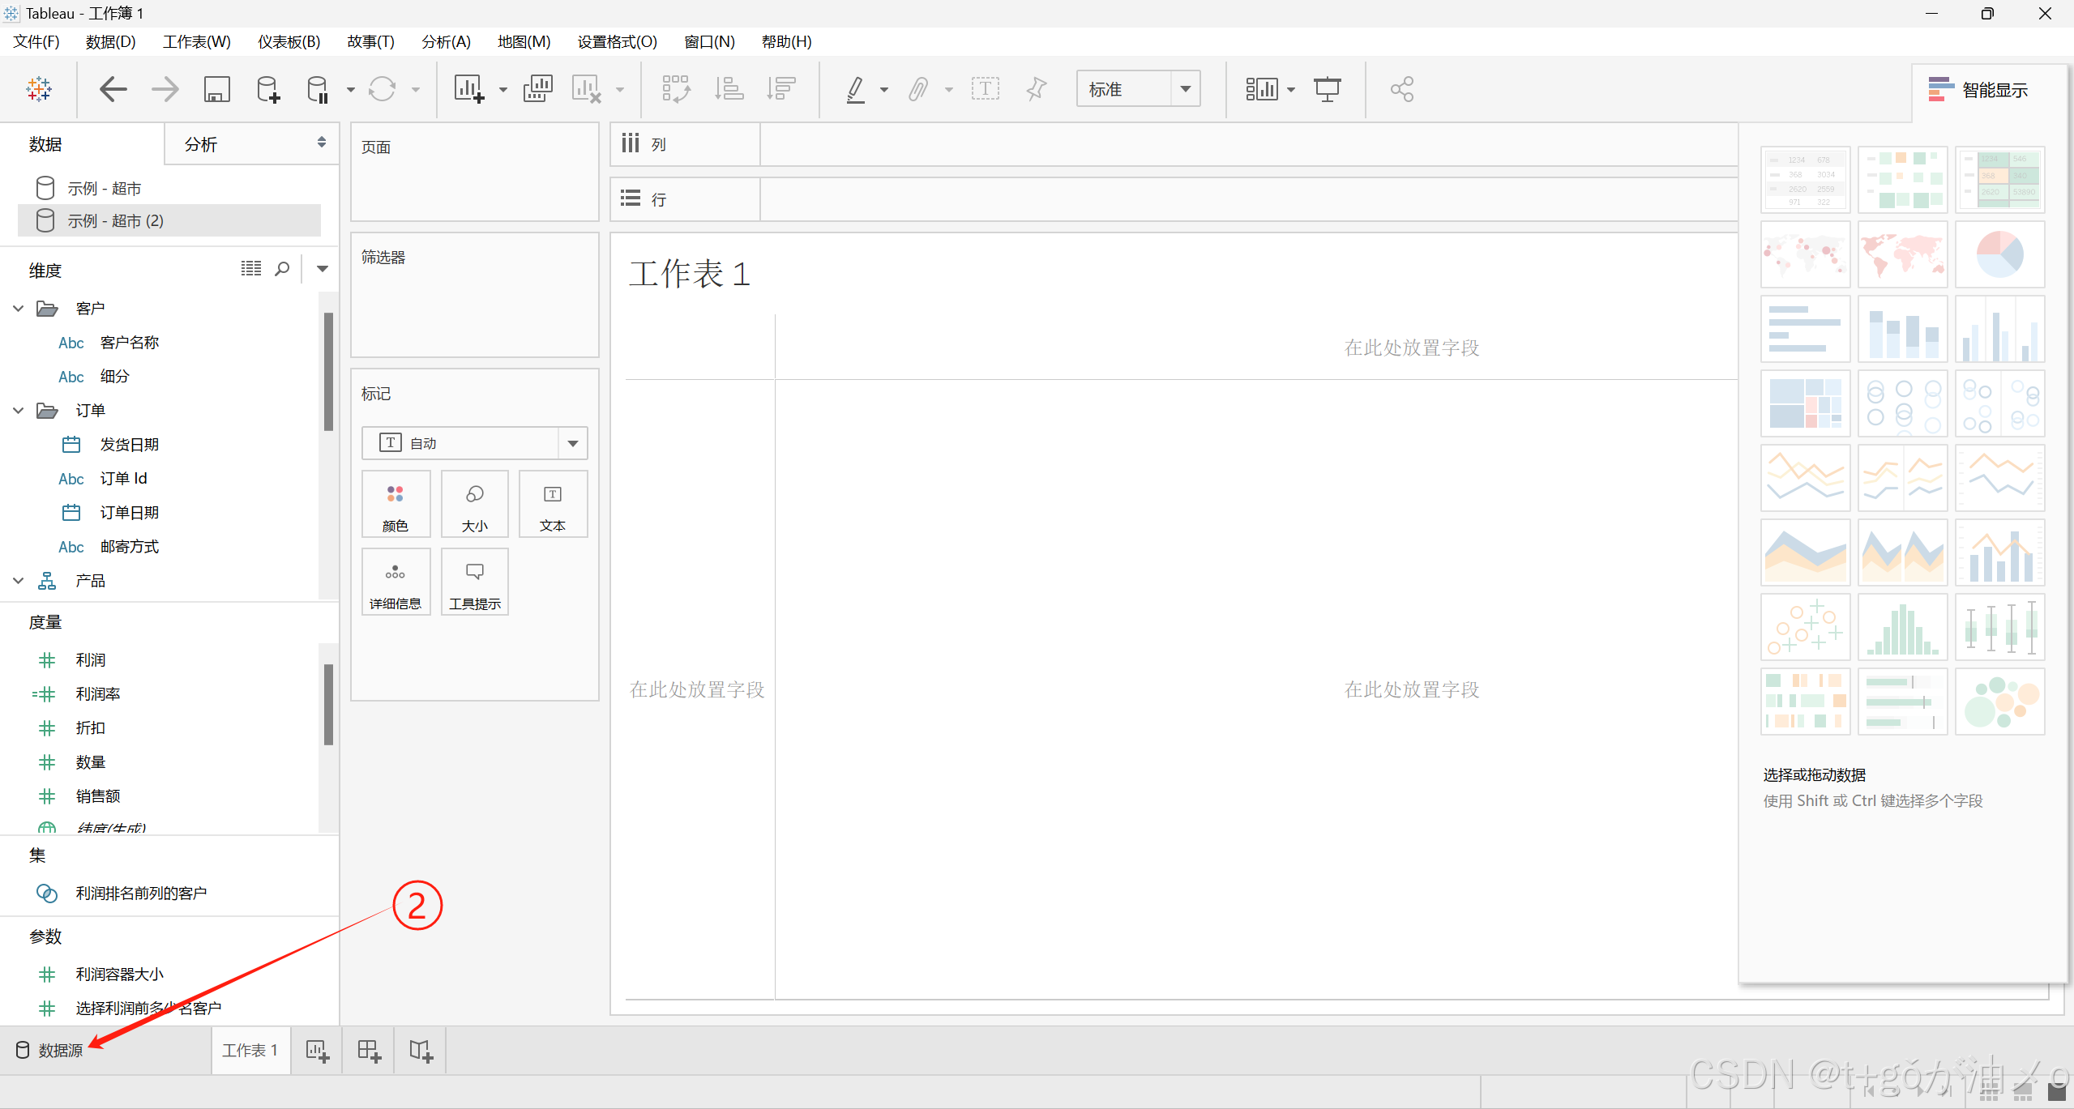Toggle the Fix axes pin icon
2074x1109 pixels.
[1036, 89]
